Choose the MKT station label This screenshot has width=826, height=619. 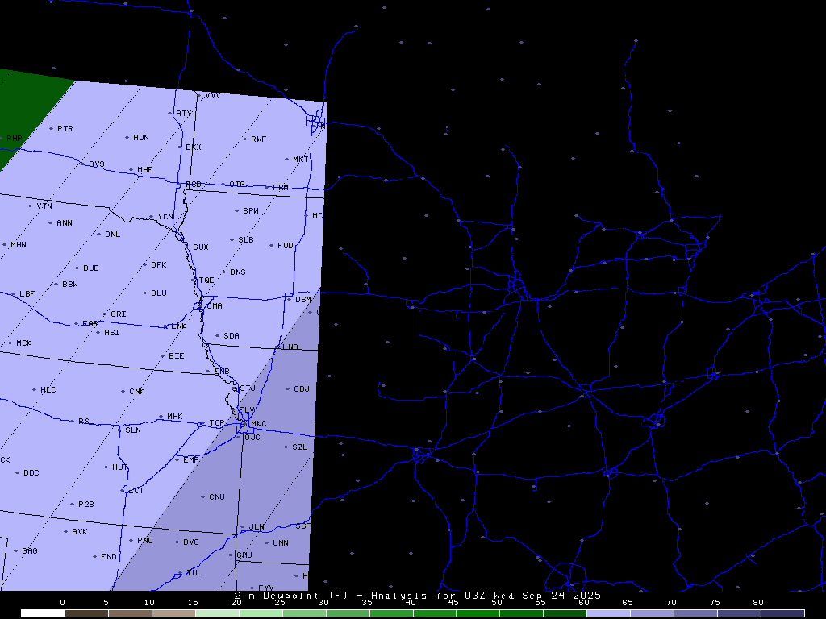point(301,159)
